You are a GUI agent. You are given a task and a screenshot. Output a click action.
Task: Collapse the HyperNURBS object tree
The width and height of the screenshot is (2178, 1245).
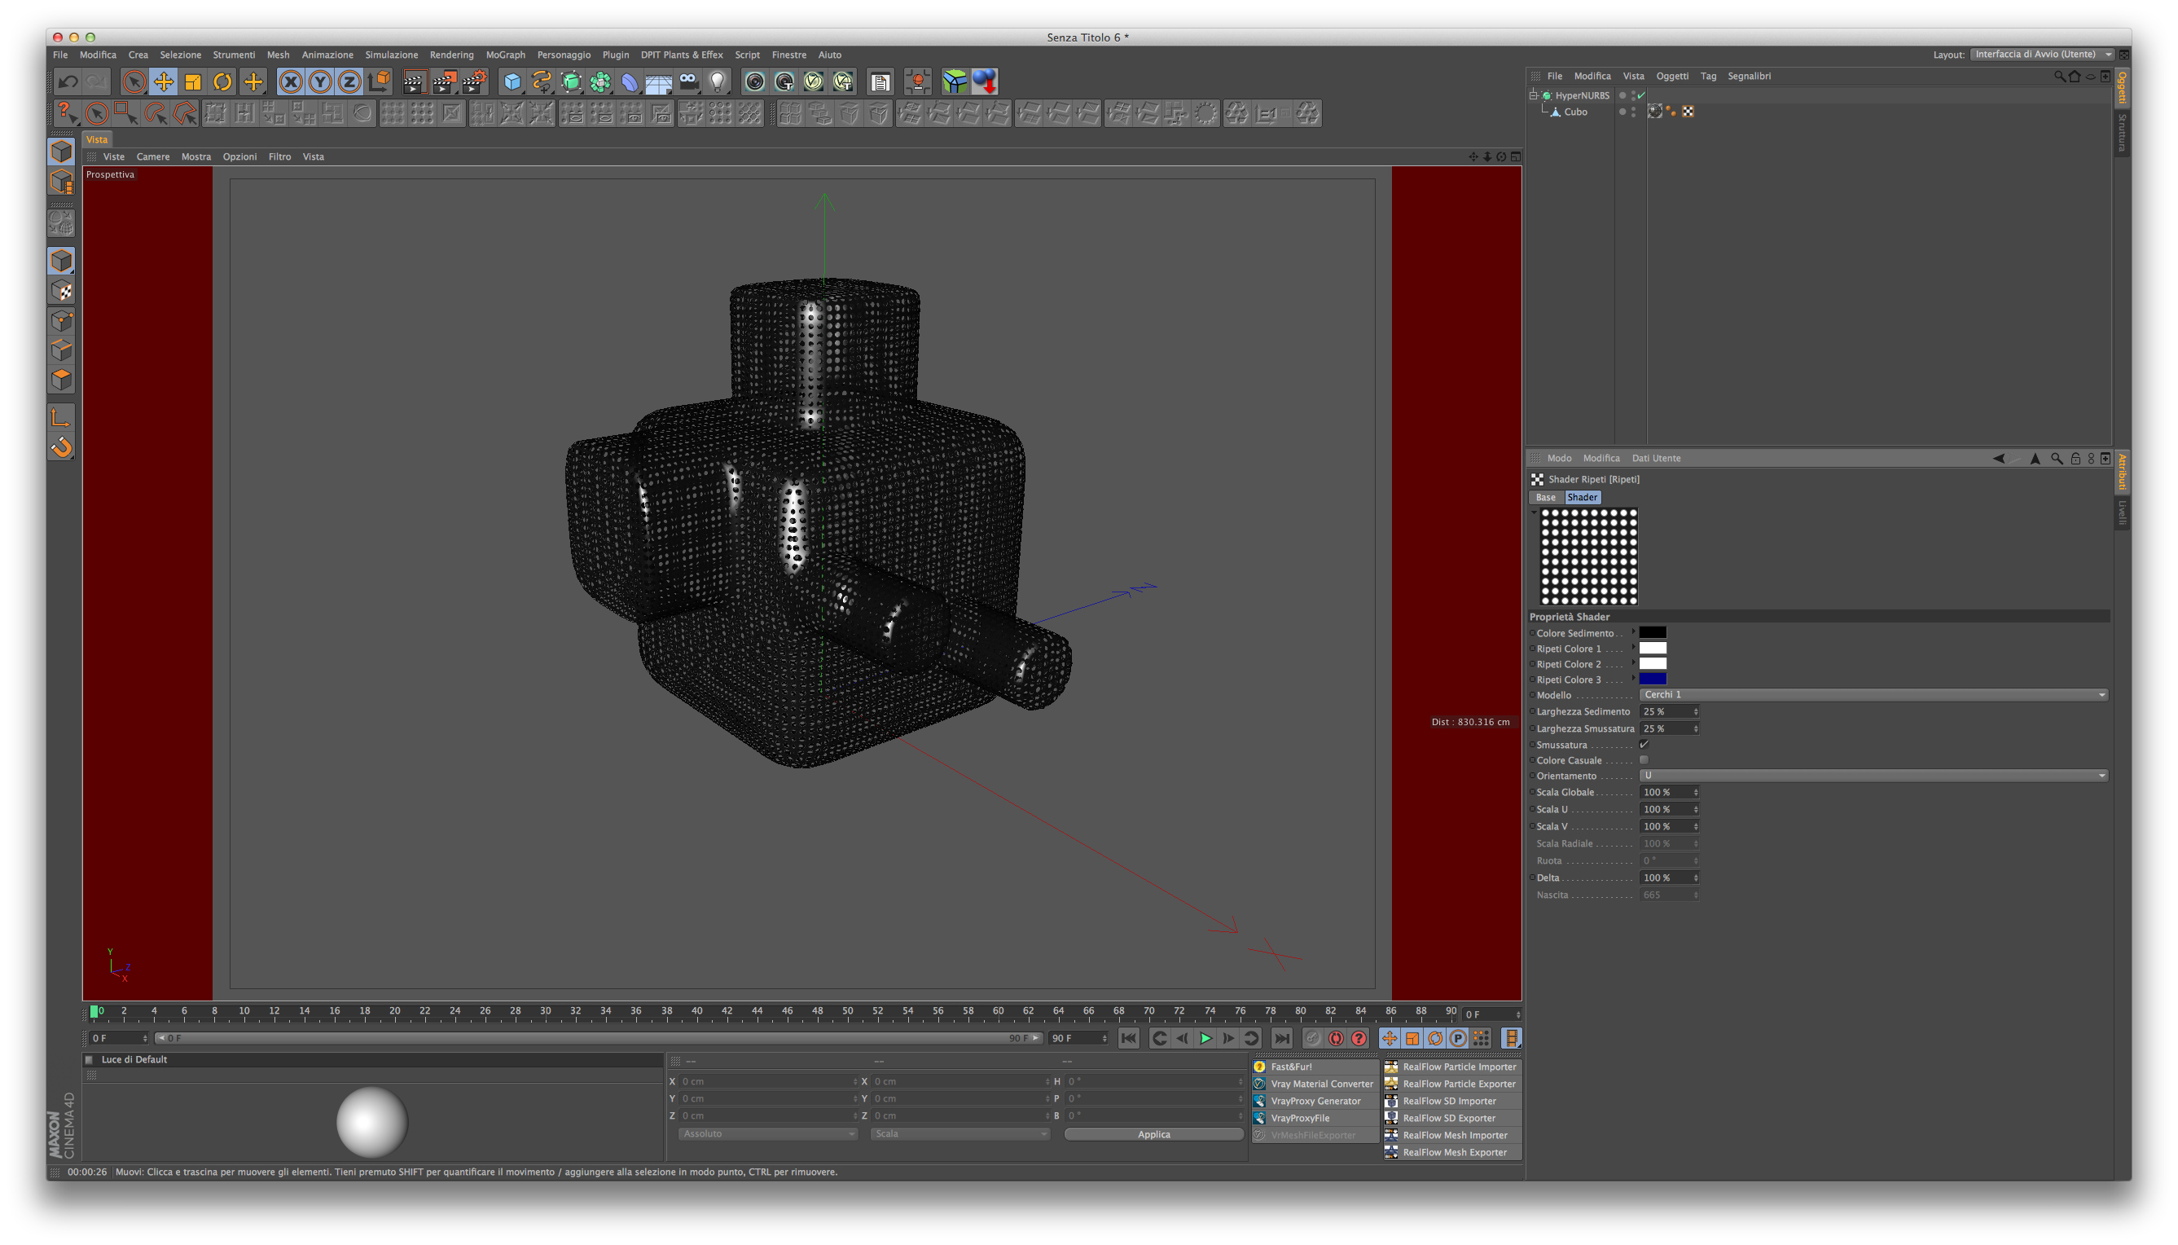click(x=1535, y=95)
